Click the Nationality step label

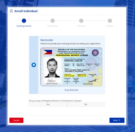point(53,26)
